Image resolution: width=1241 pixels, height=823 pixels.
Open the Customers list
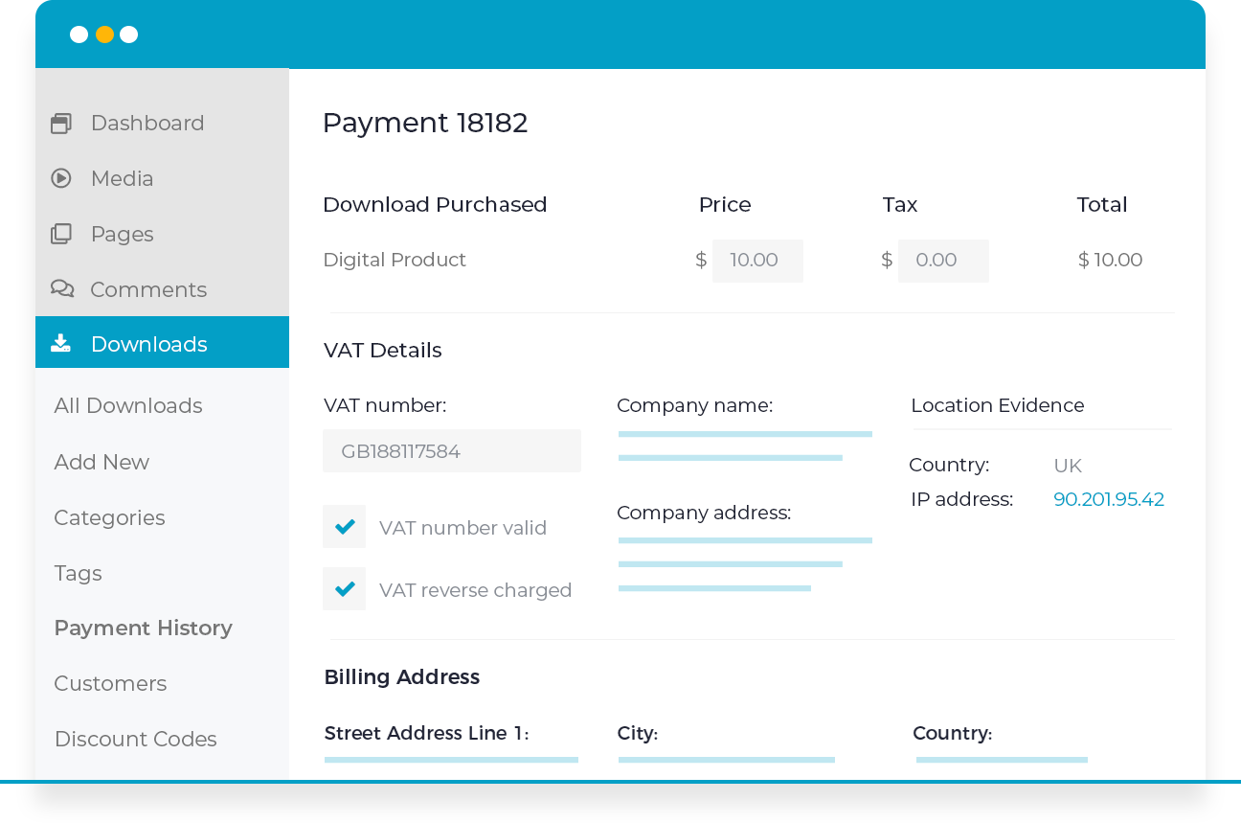(110, 683)
